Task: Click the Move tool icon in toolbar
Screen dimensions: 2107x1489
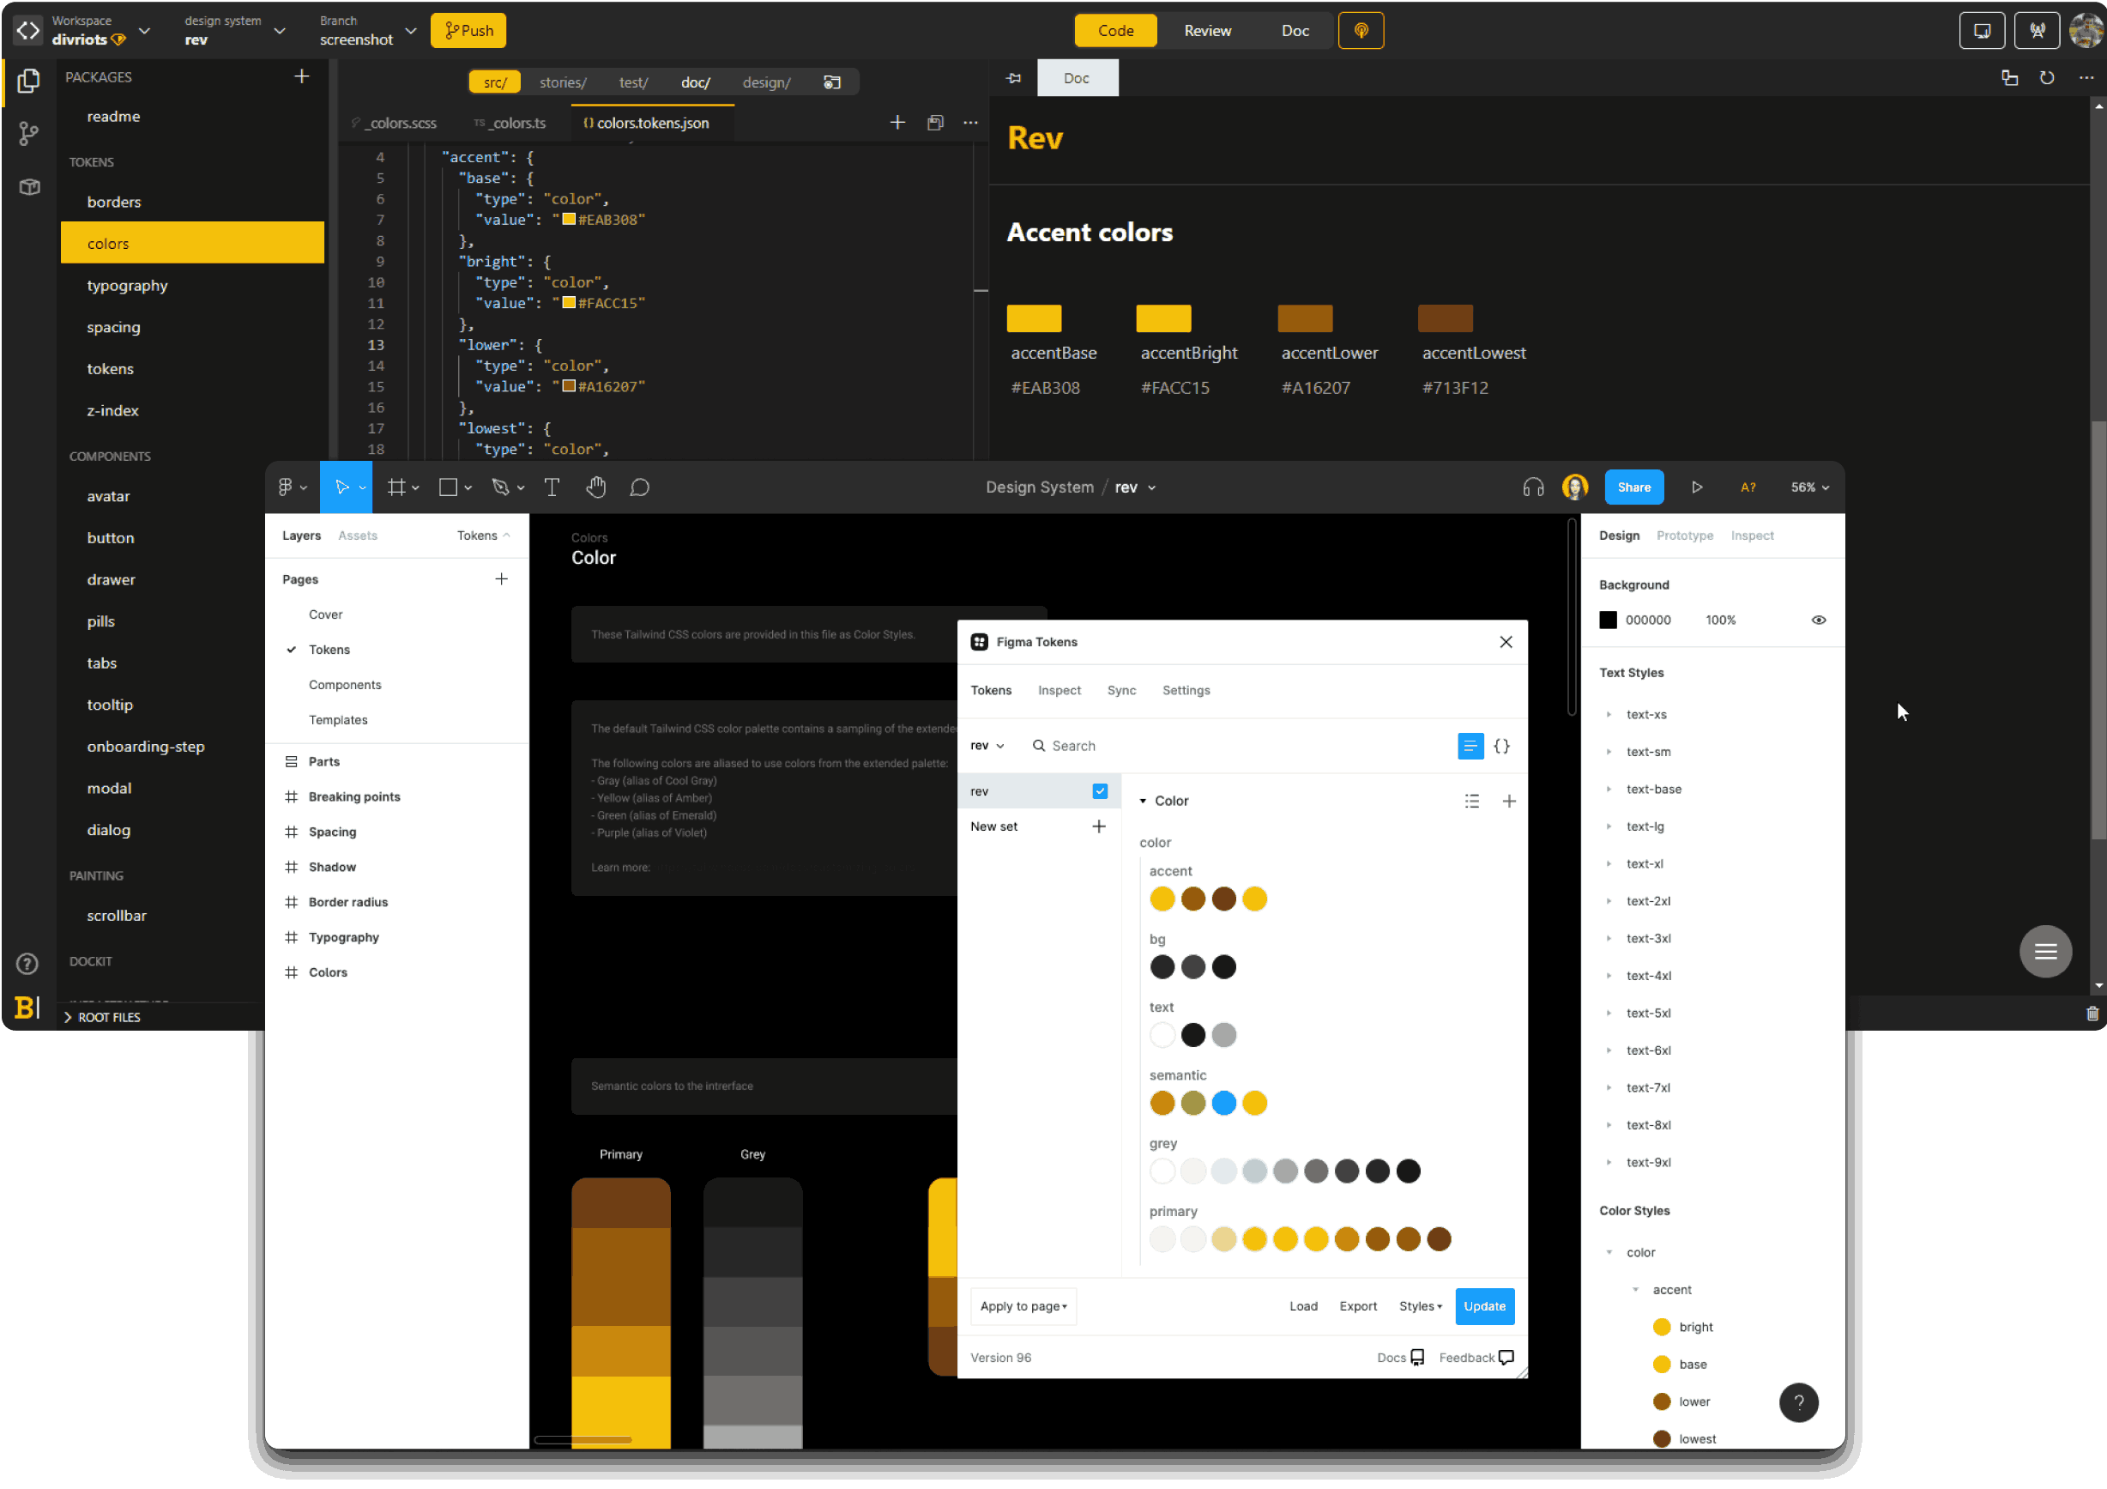Action: click(x=343, y=487)
